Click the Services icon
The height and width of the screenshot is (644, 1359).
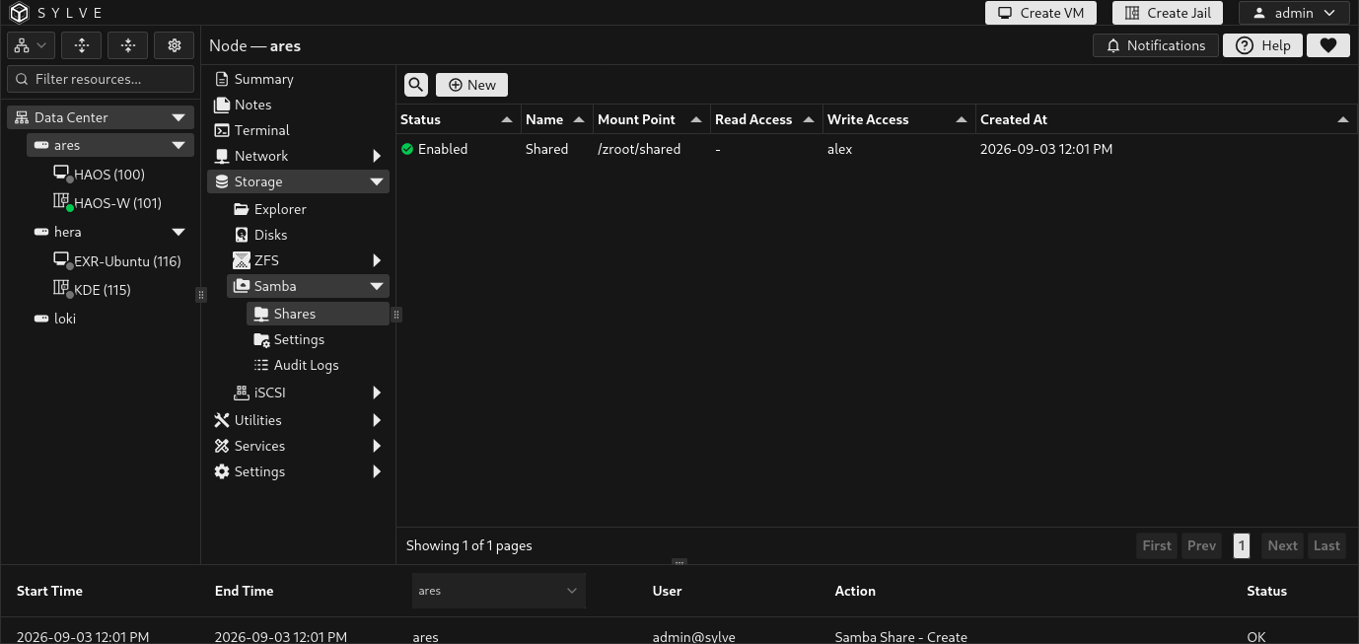click(222, 446)
